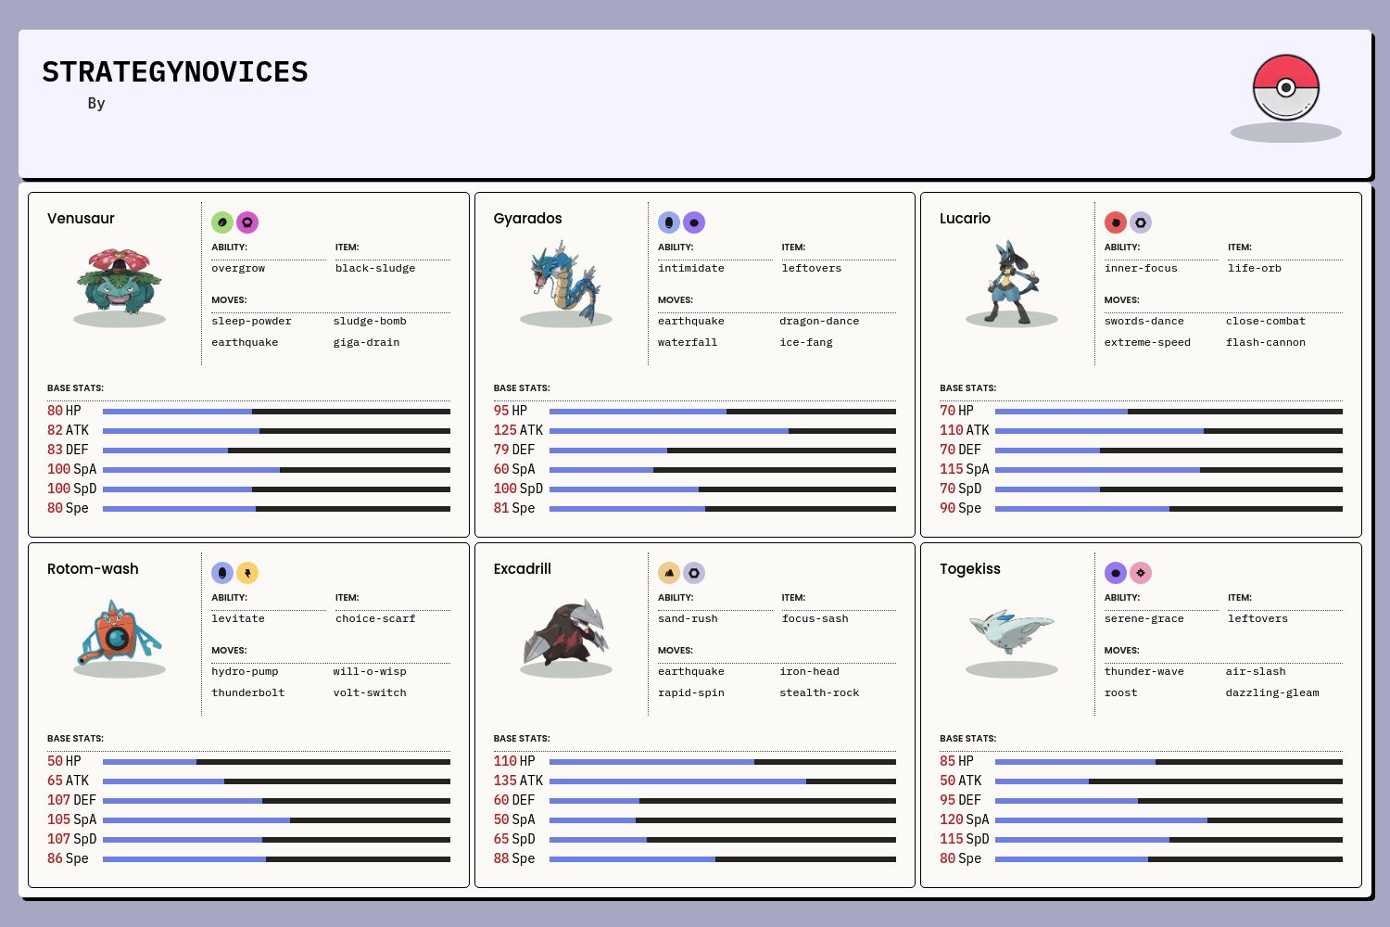Click Venusaur's sleep-powder move
The image size is (1390, 927).
[x=251, y=322]
